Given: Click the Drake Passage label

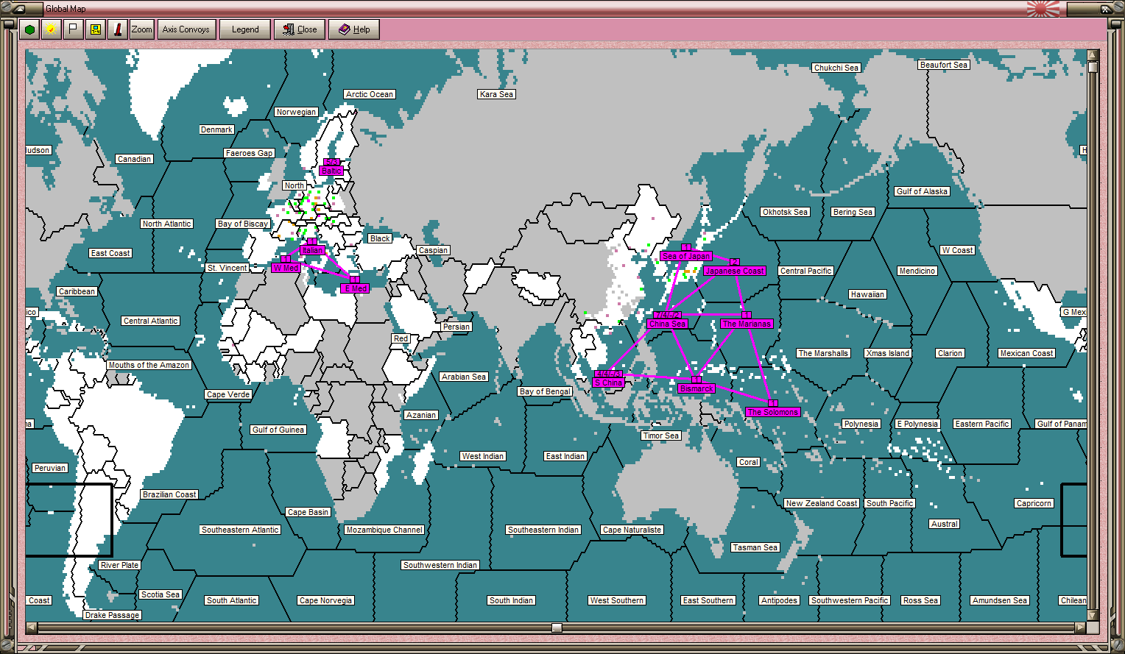Looking at the screenshot, I should (112, 615).
